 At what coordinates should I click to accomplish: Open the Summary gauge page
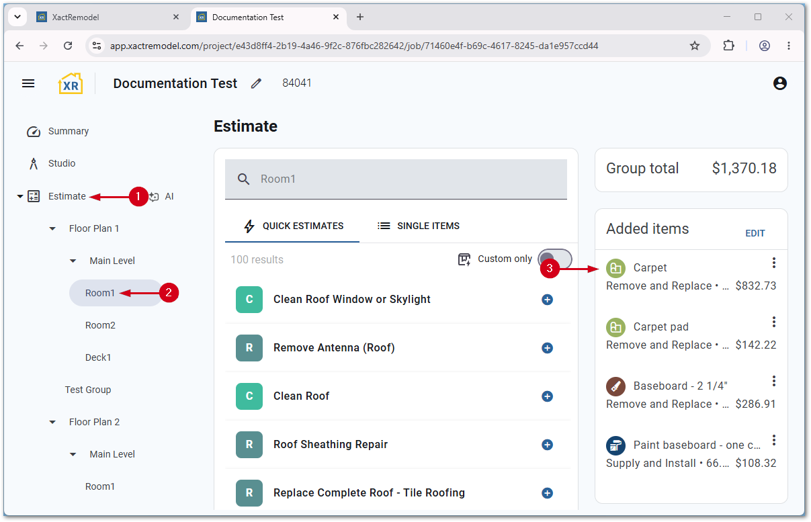pyautogui.click(x=34, y=131)
